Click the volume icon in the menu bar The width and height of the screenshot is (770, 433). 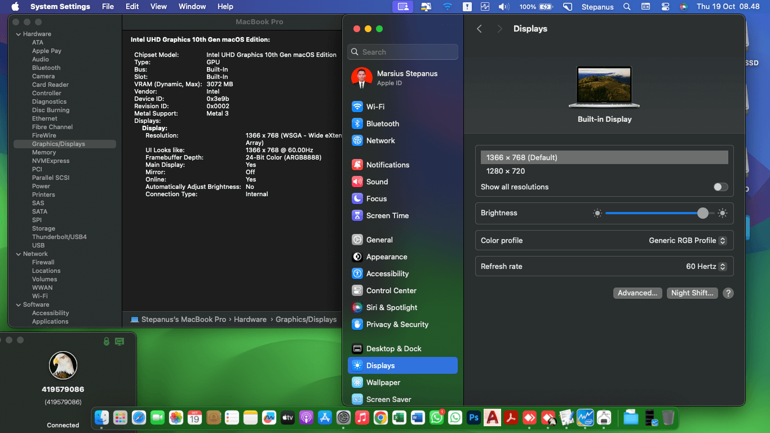pos(504,7)
